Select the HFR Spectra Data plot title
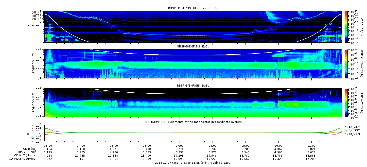This screenshot has width=367, height=167. pos(193,8)
